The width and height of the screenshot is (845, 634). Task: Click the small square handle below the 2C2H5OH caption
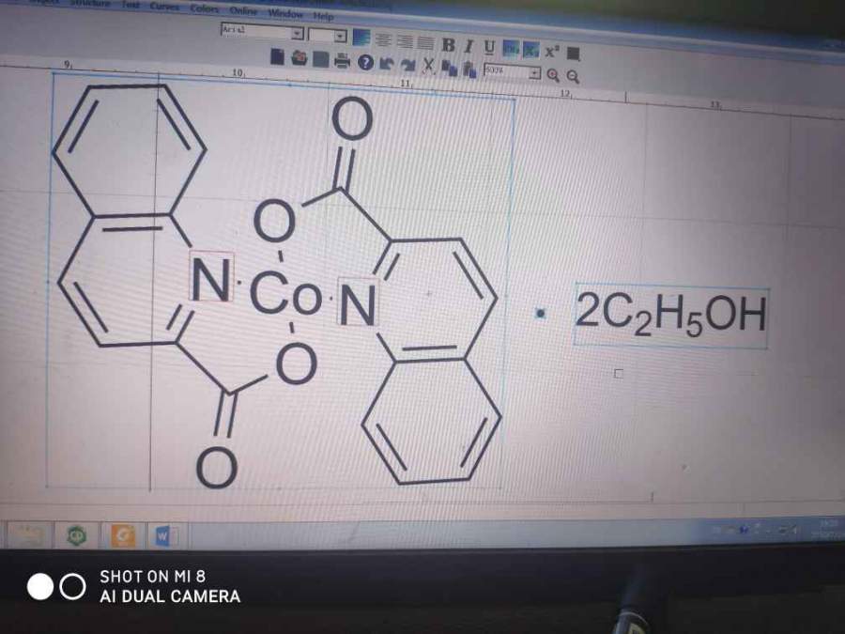pyautogui.click(x=619, y=374)
